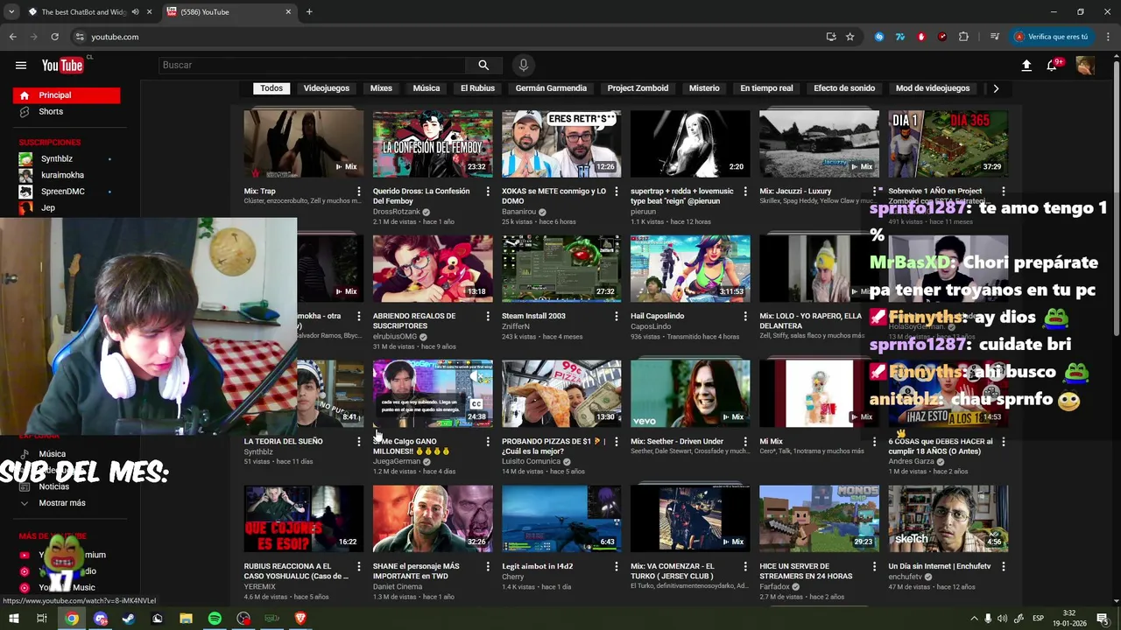Expand Mostrar más in the sidebar
1121x630 pixels.
pyautogui.click(x=61, y=503)
